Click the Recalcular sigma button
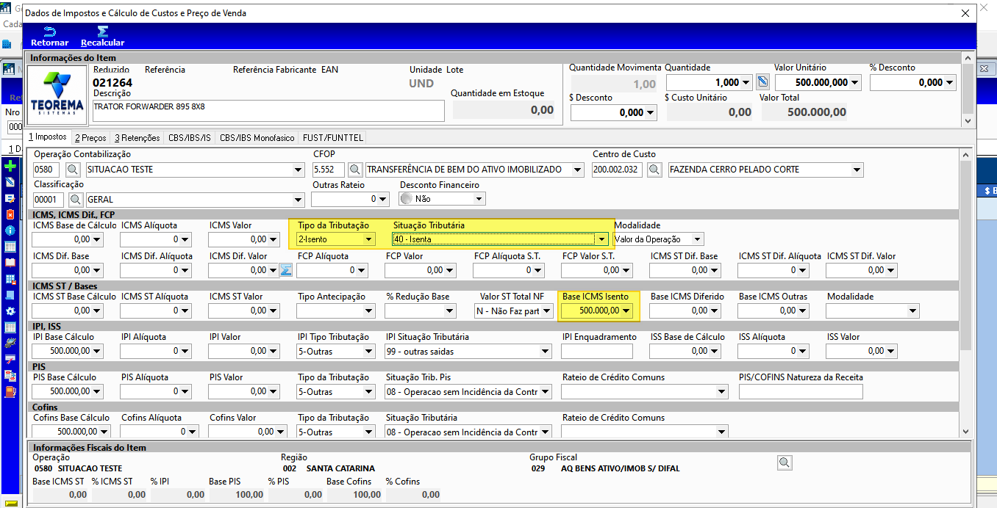This screenshot has width=997, height=508. pyautogui.click(x=103, y=36)
